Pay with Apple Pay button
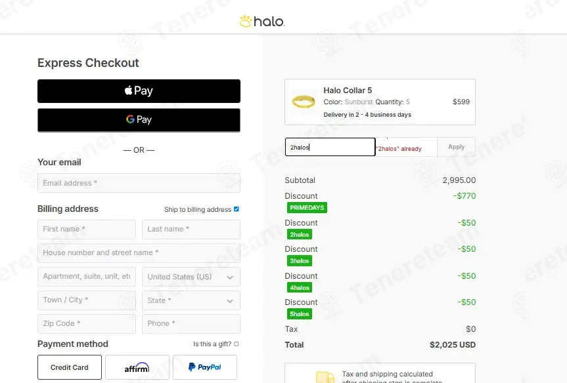This screenshot has height=383, width=567. click(x=139, y=91)
